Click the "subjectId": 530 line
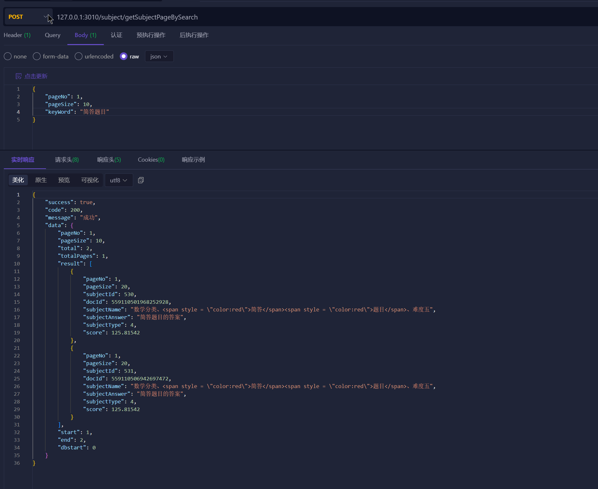Screen dimensions: 598x489 coord(110,294)
